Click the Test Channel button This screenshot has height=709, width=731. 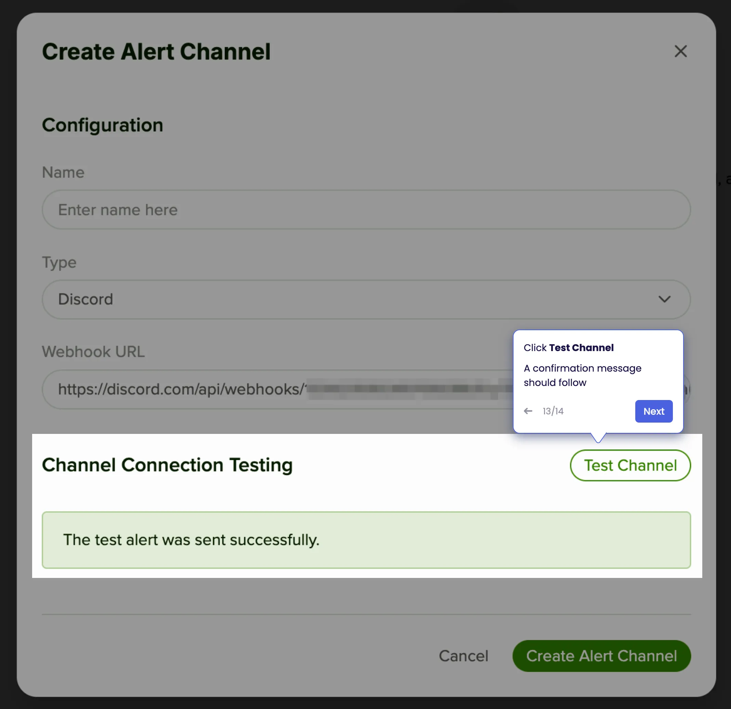point(630,465)
